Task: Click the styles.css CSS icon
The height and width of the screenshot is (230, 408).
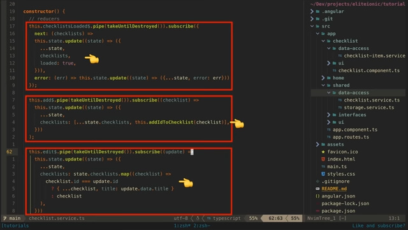Action: [x=323, y=174]
